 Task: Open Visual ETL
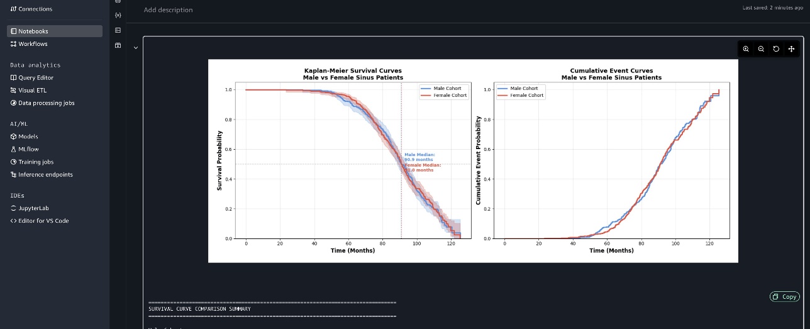(x=32, y=91)
